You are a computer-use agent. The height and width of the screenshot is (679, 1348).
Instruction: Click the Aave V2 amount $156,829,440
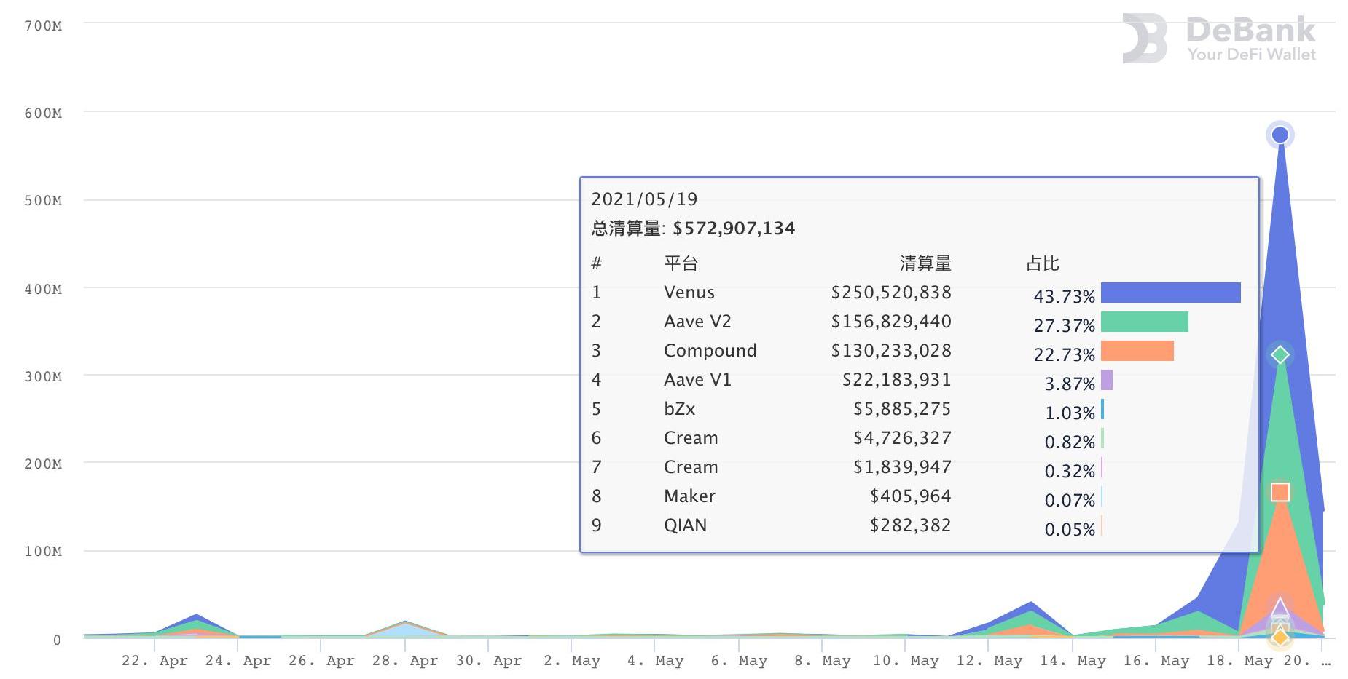[x=891, y=322]
